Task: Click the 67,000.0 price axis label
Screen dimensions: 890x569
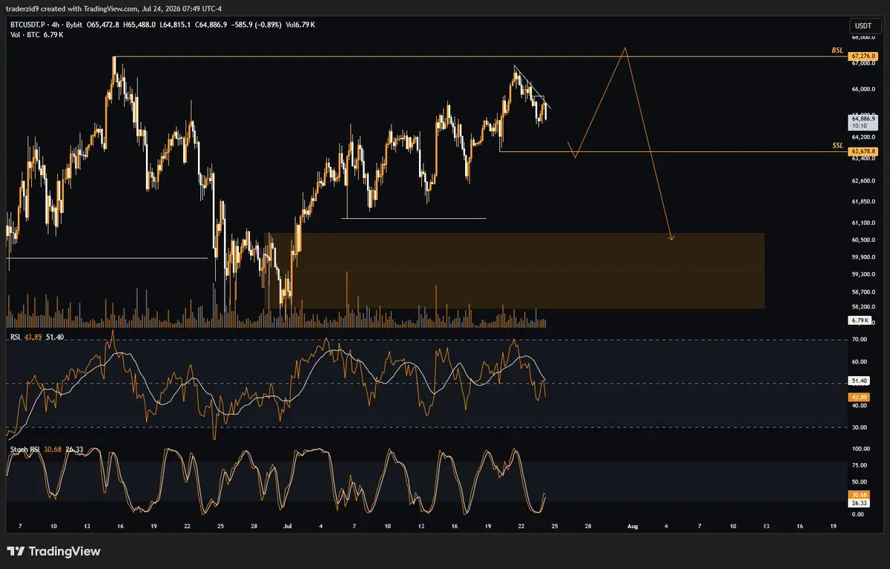Action: [x=864, y=64]
